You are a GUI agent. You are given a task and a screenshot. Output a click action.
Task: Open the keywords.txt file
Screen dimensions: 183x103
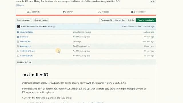click(x=25, y=46)
